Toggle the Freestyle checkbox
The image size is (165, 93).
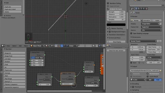click(x=133, y=87)
